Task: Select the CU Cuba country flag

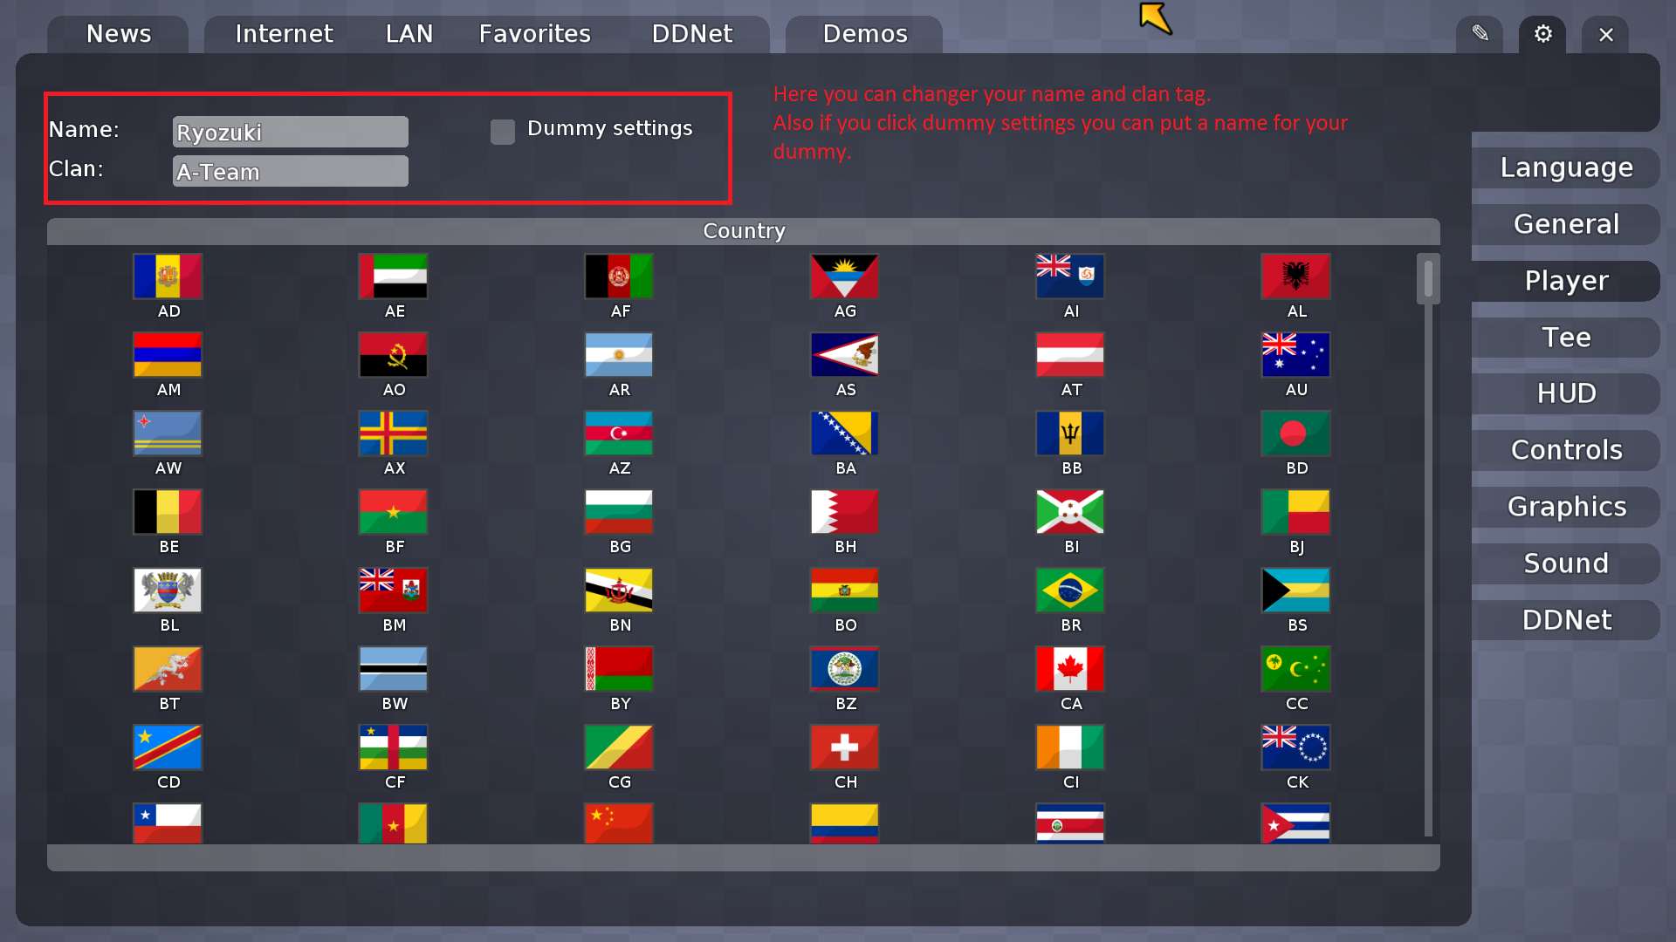Action: (x=1295, y=823)
